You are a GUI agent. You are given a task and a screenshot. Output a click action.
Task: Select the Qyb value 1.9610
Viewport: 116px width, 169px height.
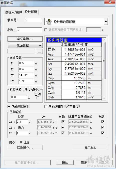(x=74, y=97)
